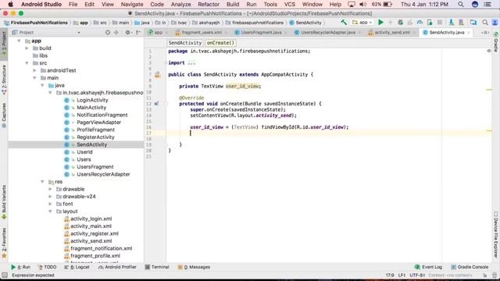Click override gutter icon beside onCreate
The image size is (500, 281).
[x=156, y=104]
